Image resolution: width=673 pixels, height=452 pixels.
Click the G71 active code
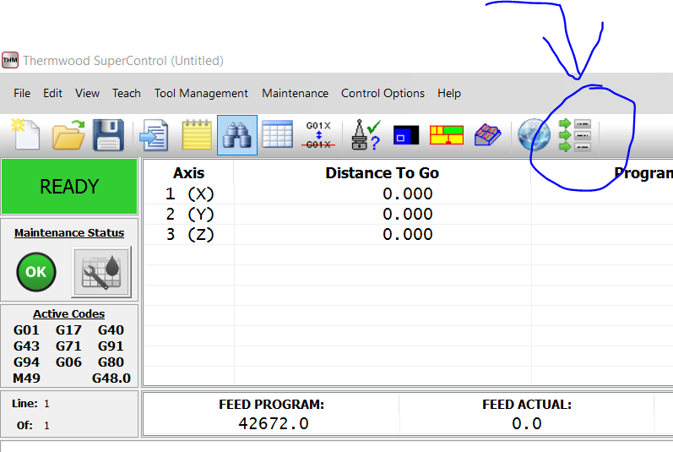(x=68, y=346)
